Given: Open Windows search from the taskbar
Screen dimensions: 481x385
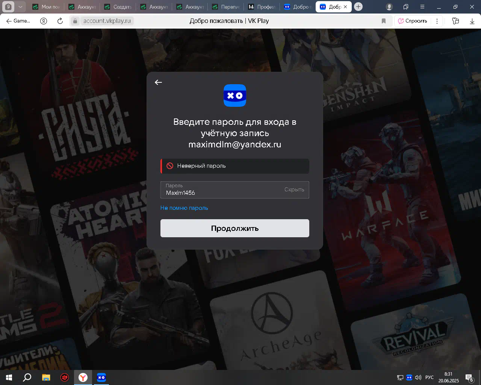Looking at the screenshot, I should point(27,377).
